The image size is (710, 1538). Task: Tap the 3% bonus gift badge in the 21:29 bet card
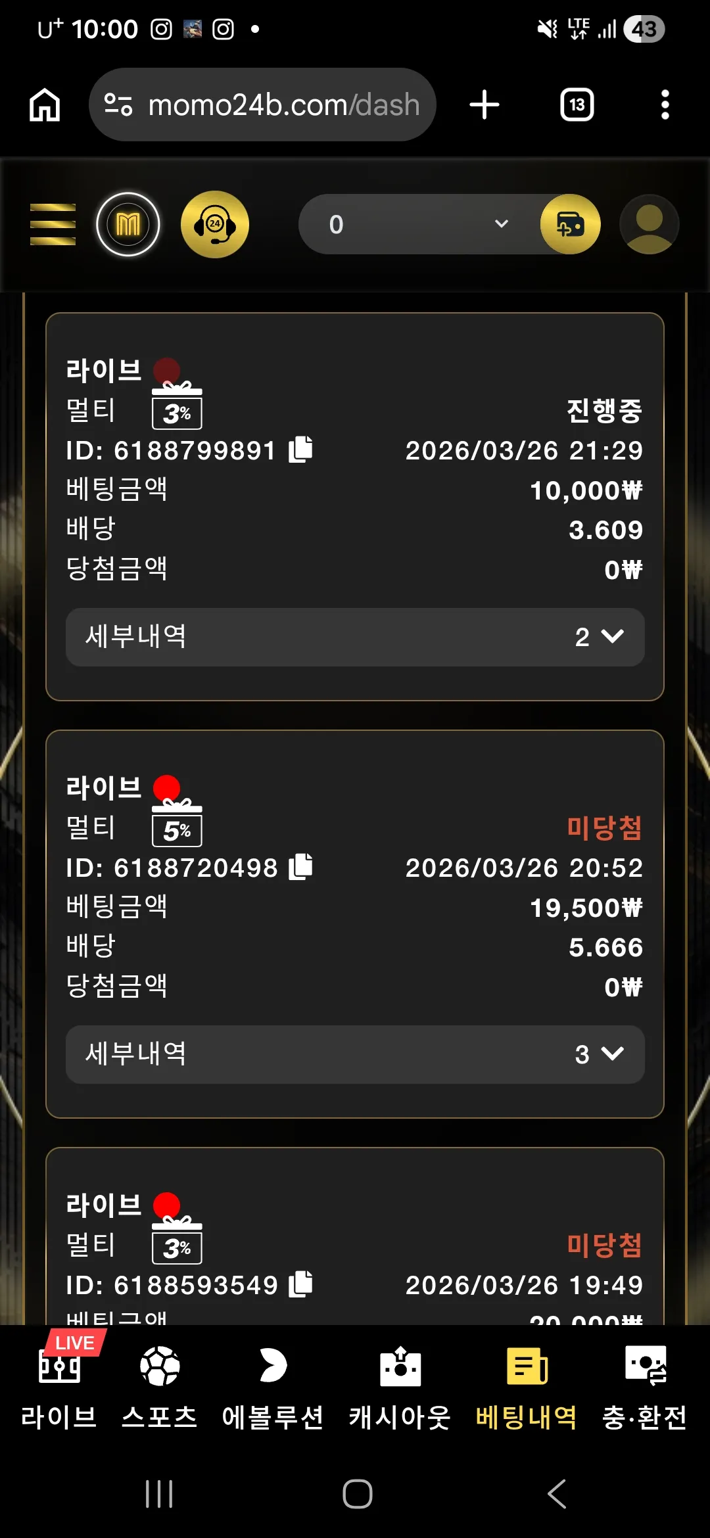[x=177, y=406]
